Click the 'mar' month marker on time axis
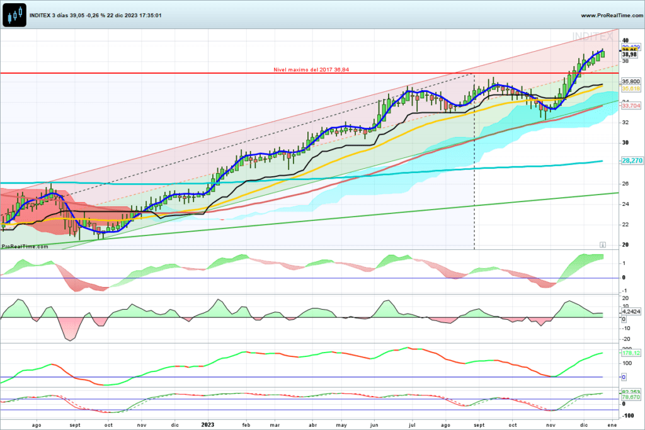 point(275,425)
